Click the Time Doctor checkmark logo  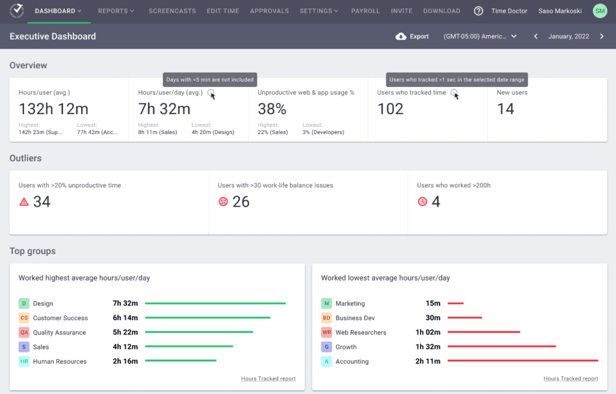[16, 10]
